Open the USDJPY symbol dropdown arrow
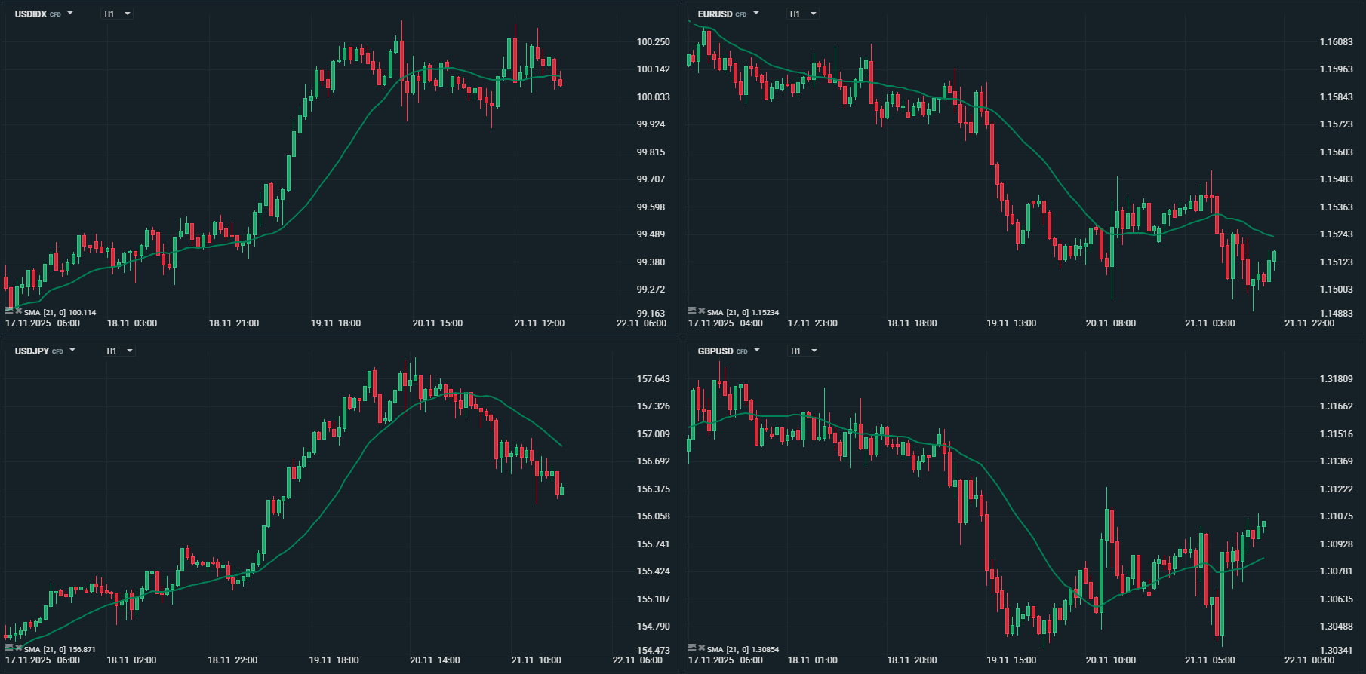 (73, 351)
